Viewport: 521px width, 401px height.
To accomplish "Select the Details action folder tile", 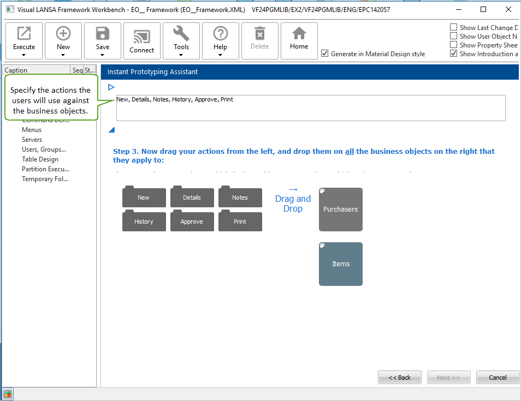I will (x=192, y=197).
